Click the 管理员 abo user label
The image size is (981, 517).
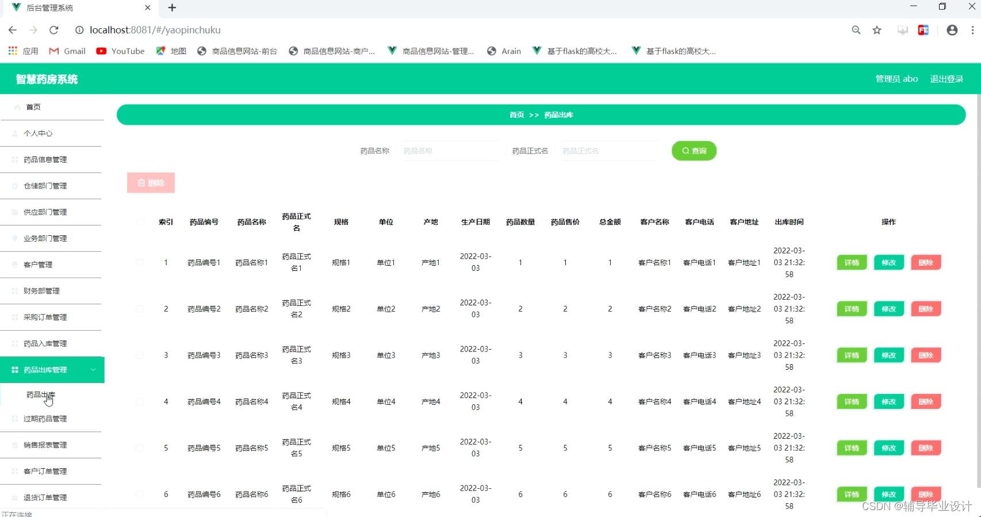click(896, 79)
